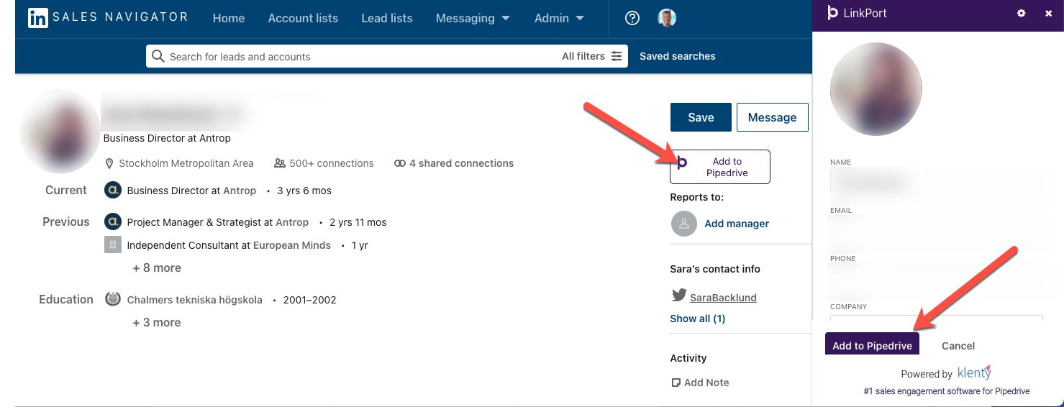Expand the Messaging dropdown menu

tap(473, 18)
